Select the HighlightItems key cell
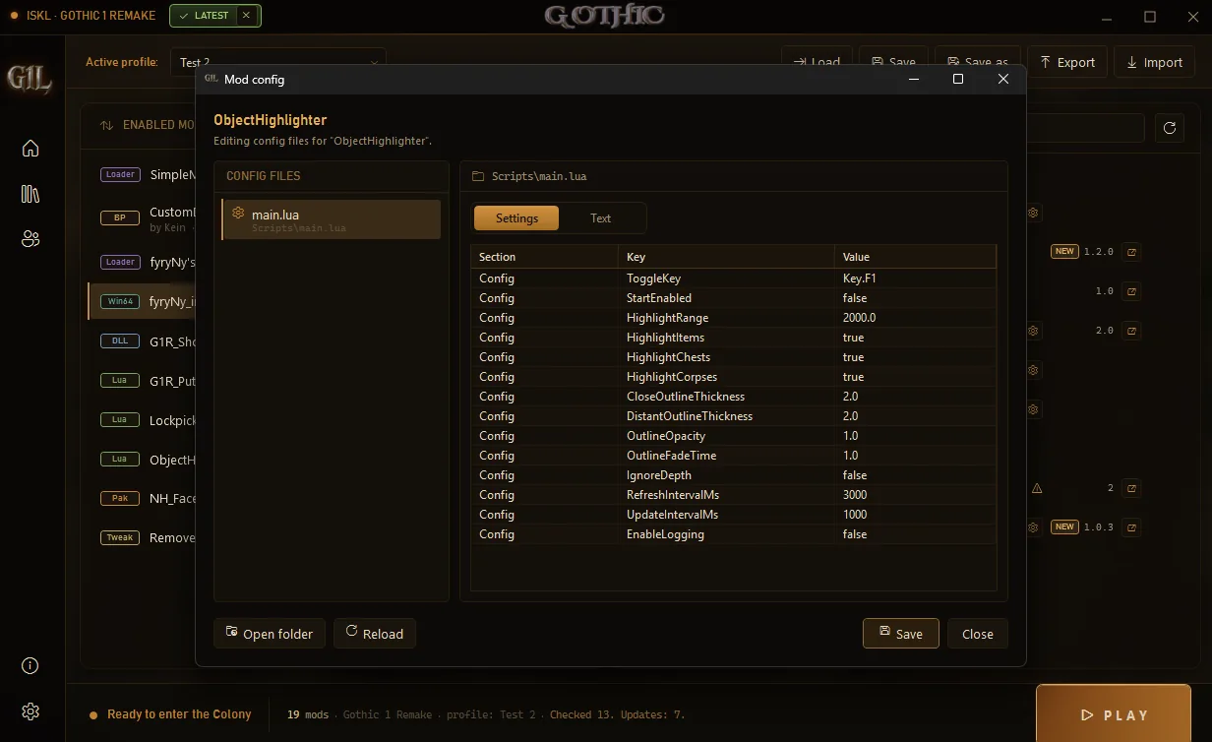The width and height of the screenshot is (1212, 742). click(x=726, y=338)
